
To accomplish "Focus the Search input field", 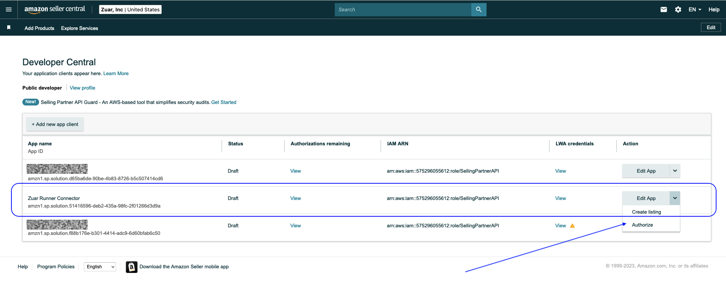I will tap(403, 9).
